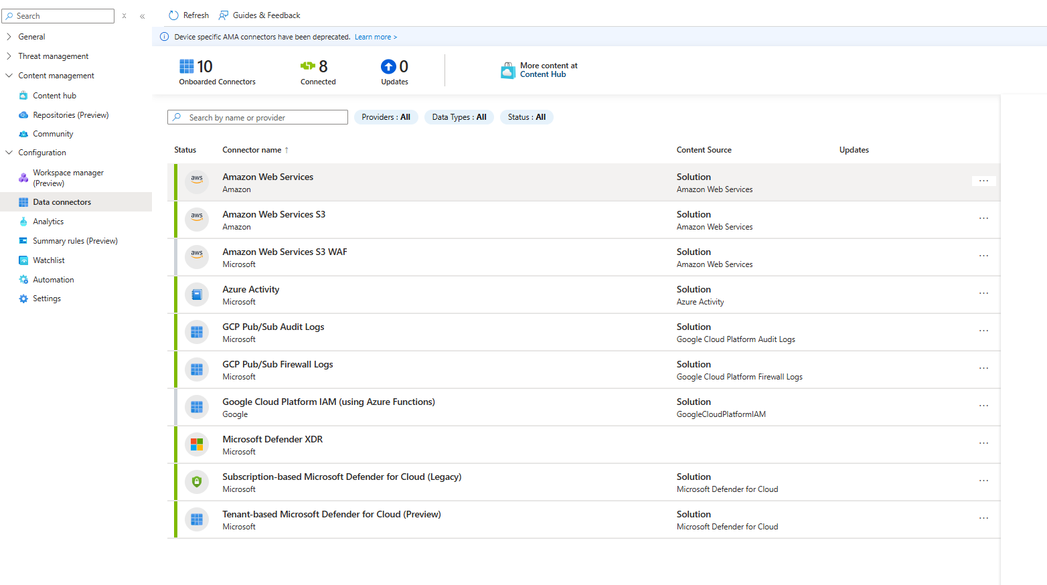The image size is (1047, 585).
Task: Open the Automation page
Action: pyautogui.click(x=54, y=280)
